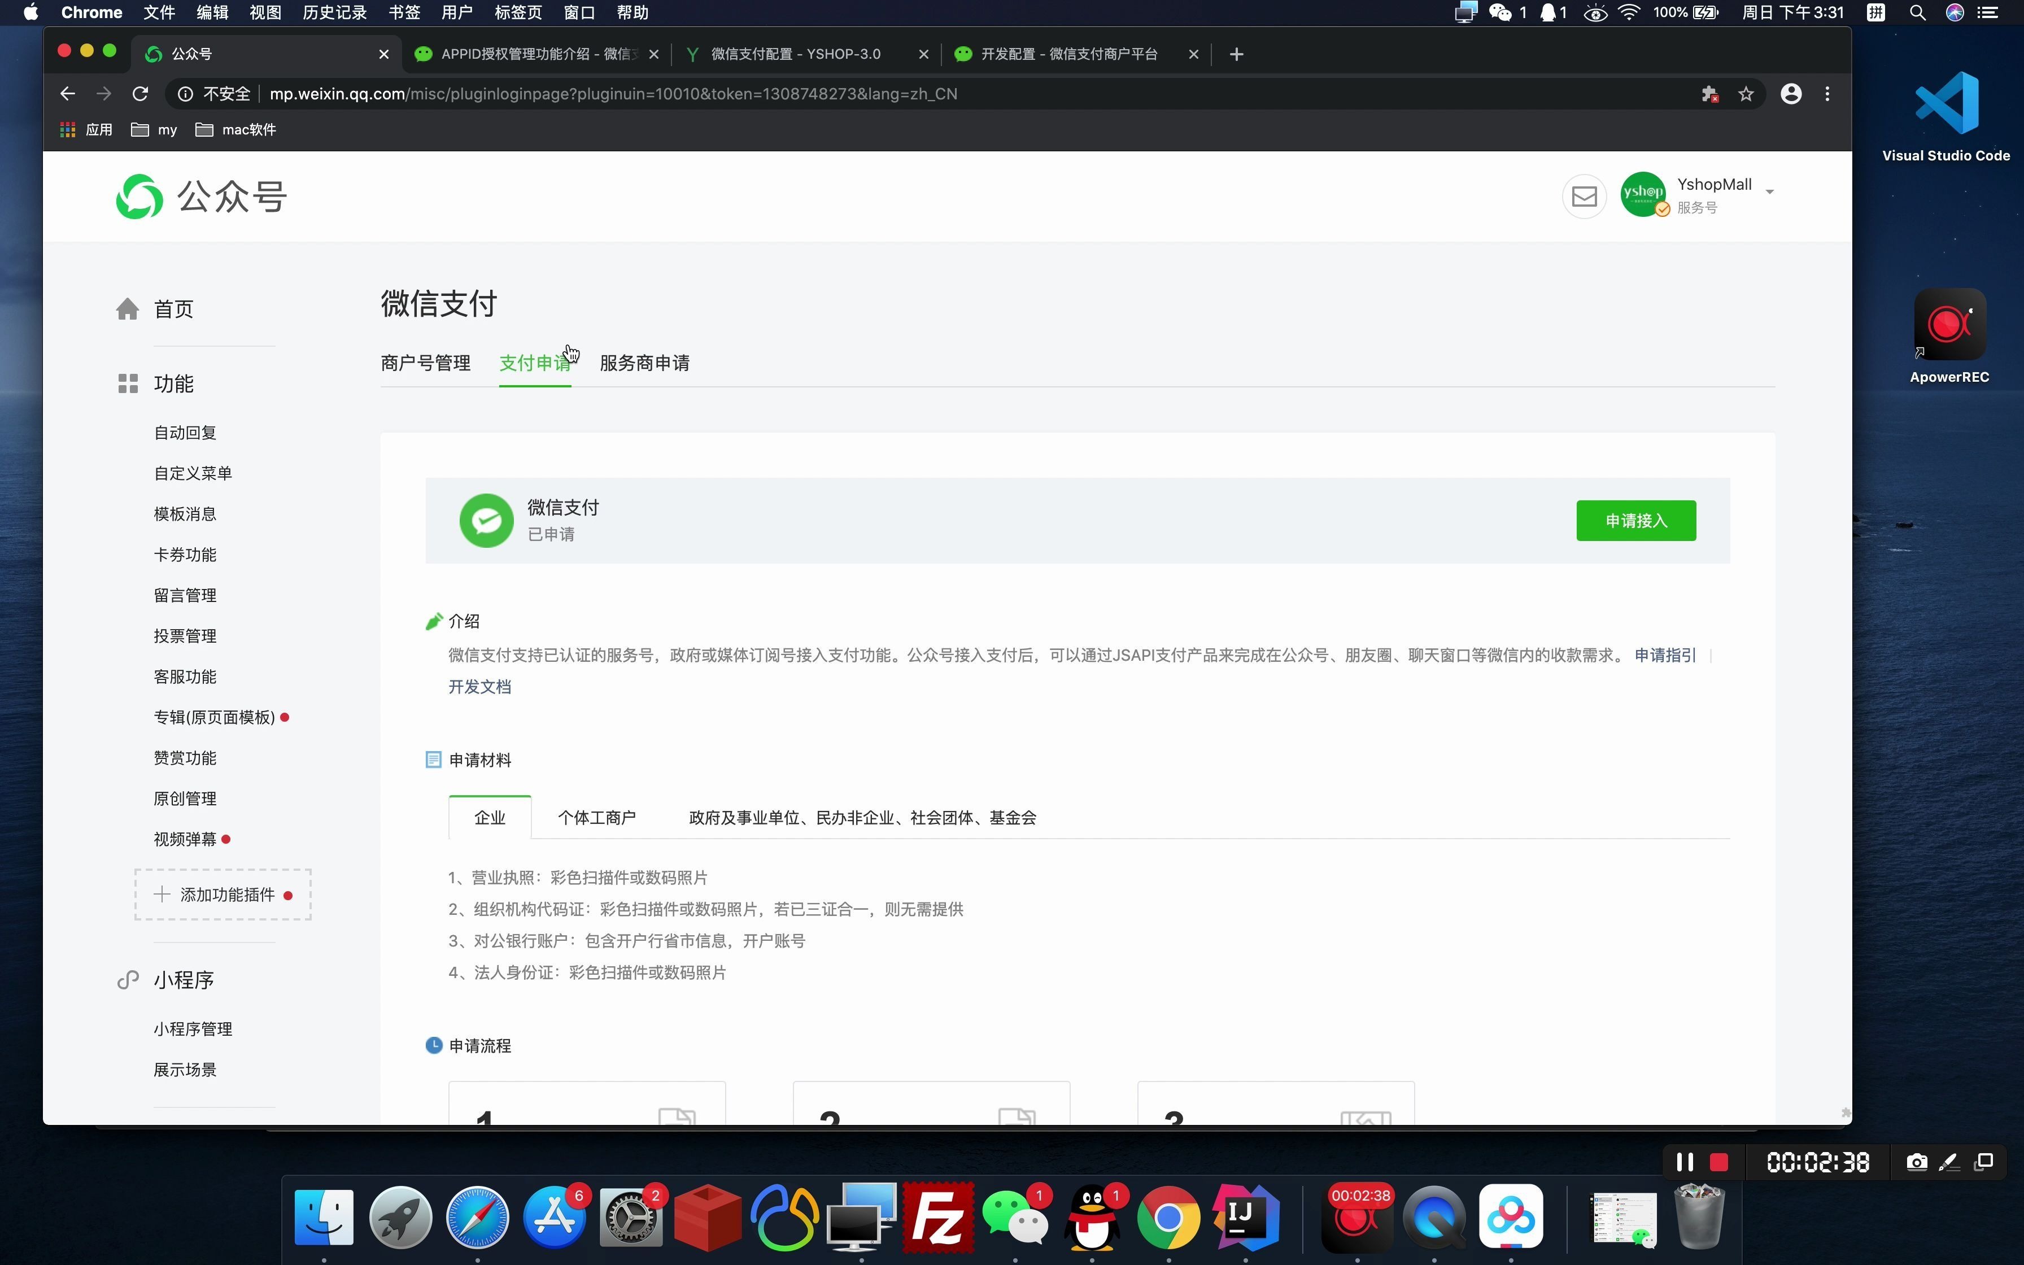Screen dimensions: 2024x1265
Task: Open 专辑(原页面模板) in sidebar
Action: point(214,717)
